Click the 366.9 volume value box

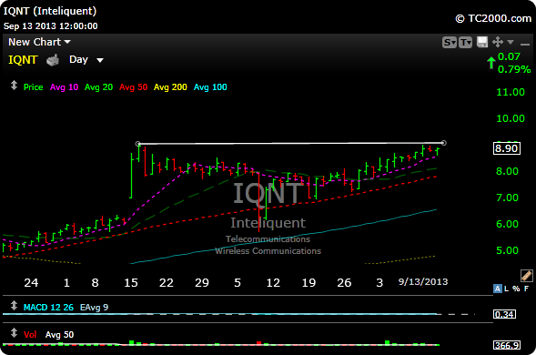507,345
